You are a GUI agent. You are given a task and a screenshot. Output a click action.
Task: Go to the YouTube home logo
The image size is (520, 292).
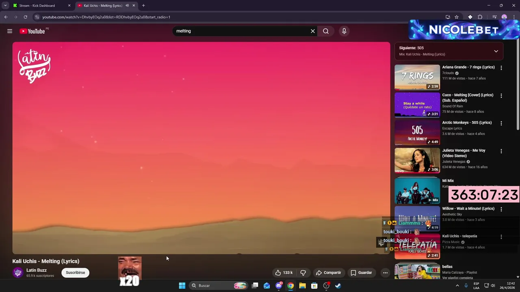(32, 31)
